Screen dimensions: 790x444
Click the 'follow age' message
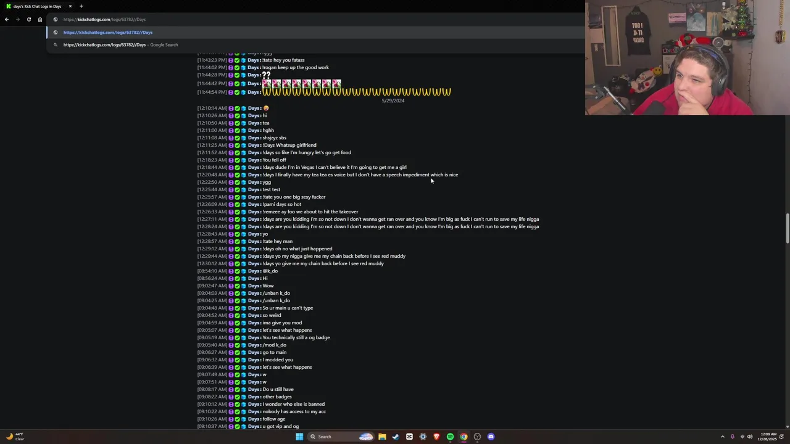[x=275, y=419]
